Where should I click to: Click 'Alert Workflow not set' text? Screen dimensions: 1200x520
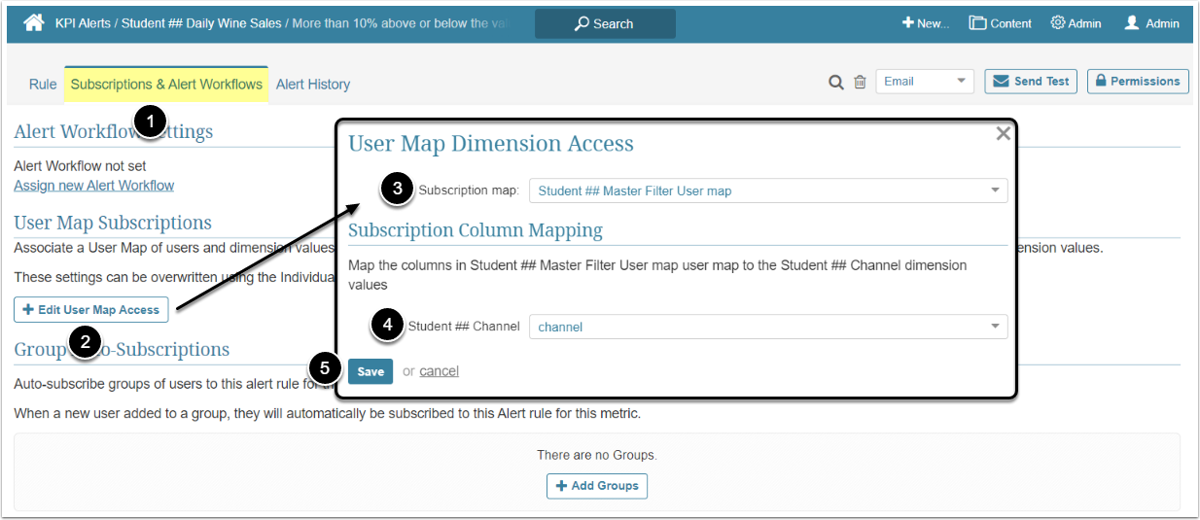pos(80,166)
